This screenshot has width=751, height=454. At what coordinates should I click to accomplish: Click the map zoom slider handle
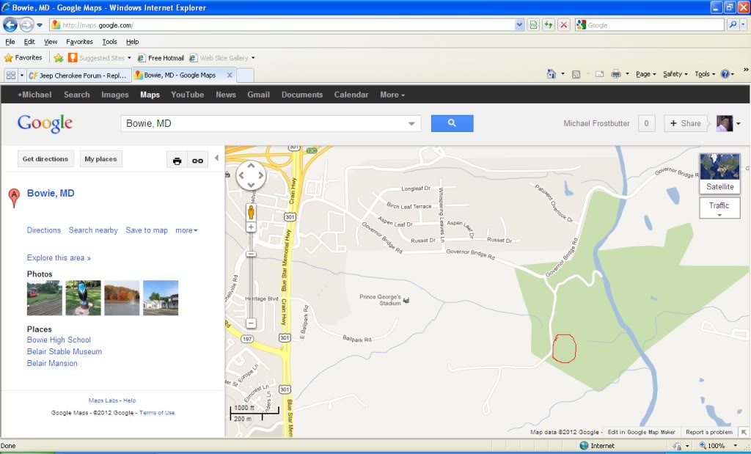tap(251, 255)
